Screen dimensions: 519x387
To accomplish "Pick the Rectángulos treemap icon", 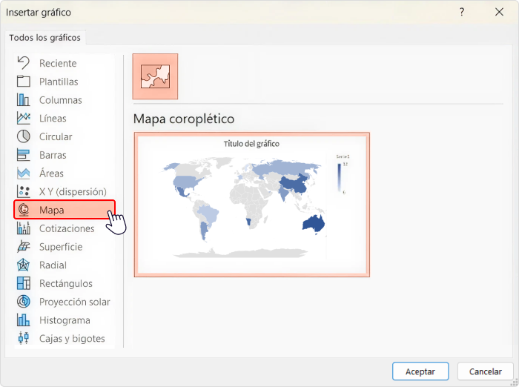I will 24,283.
